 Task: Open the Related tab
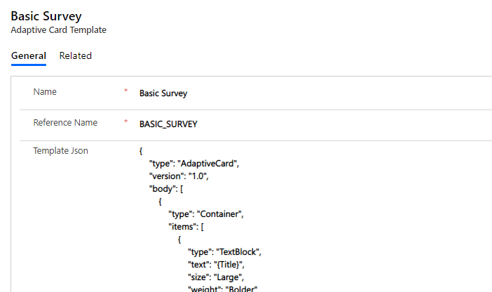(x=75, y=56)
